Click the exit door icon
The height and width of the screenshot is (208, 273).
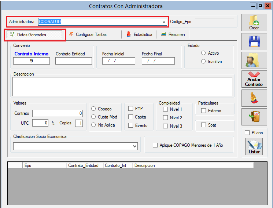[254, 117]
